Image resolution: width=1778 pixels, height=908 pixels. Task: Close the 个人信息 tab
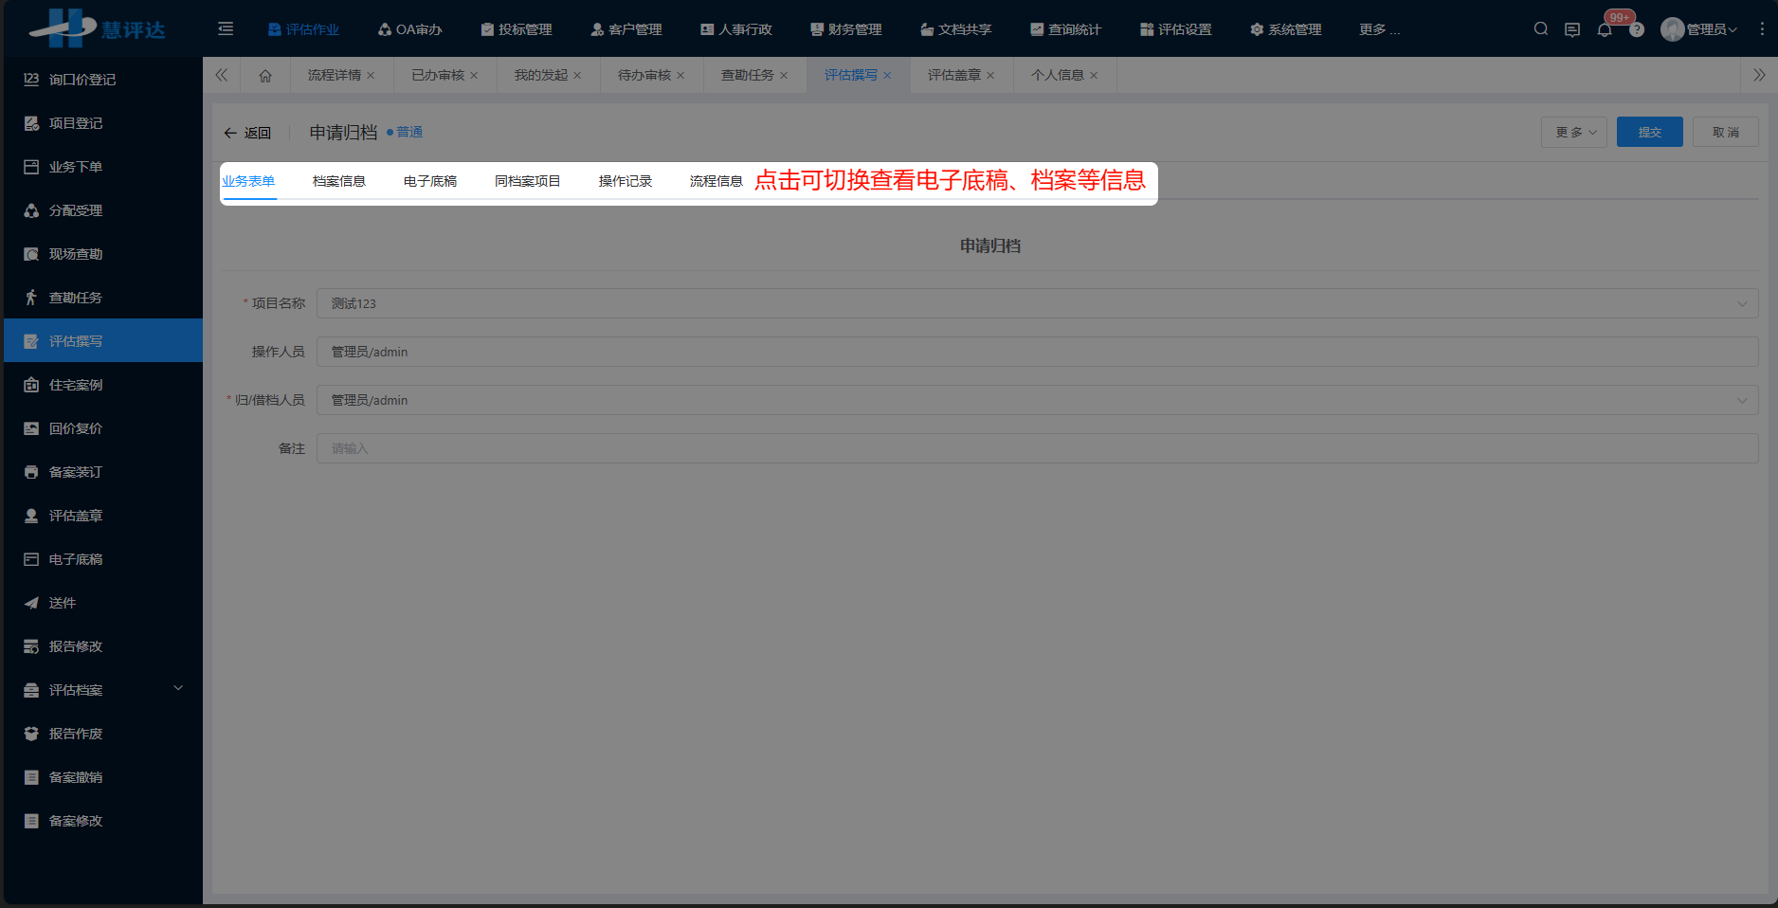pyautogui.click(x=1094, y=75)
